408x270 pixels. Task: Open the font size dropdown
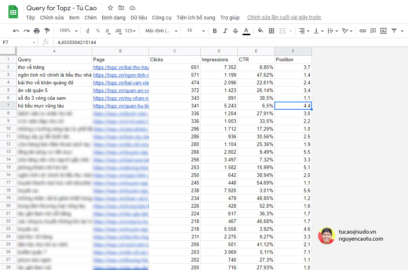194,31
